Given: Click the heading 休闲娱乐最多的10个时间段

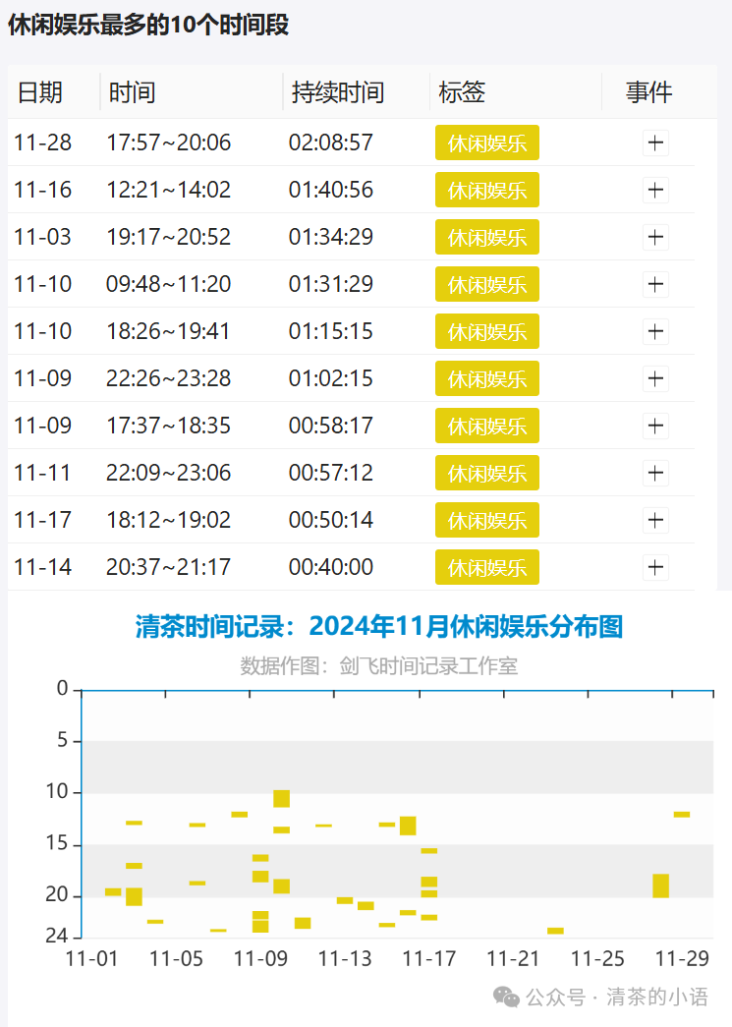Looking at the screenshot, I should pyautogui.click(x=148, y=25).
